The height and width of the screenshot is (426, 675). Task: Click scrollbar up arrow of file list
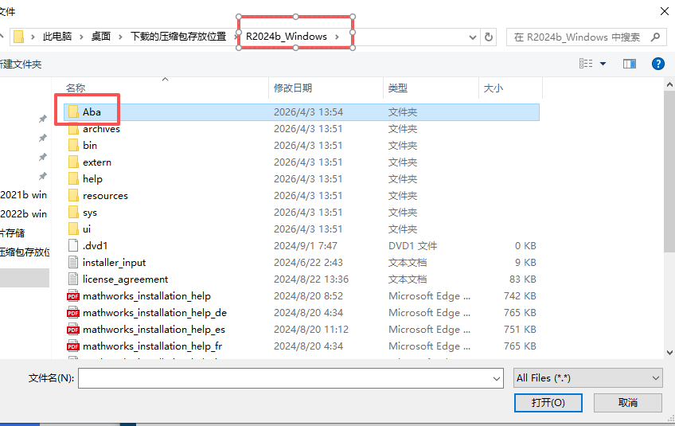pos(669,85)
